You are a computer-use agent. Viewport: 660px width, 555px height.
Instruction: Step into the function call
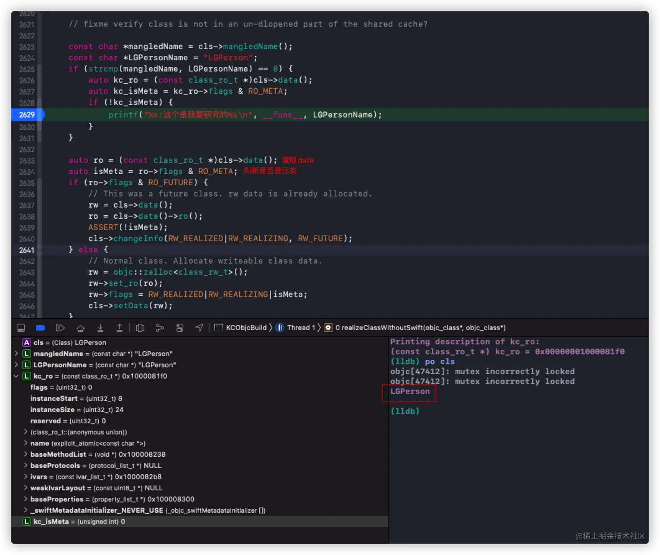click(x=100, y=328)
